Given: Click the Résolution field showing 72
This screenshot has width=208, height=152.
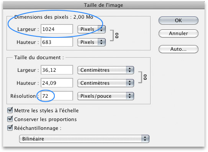Looking at the screenshot, I should pos(57,96).
